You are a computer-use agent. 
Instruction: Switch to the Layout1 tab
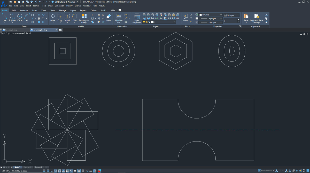pyautogui.click(x=28, y=167)
